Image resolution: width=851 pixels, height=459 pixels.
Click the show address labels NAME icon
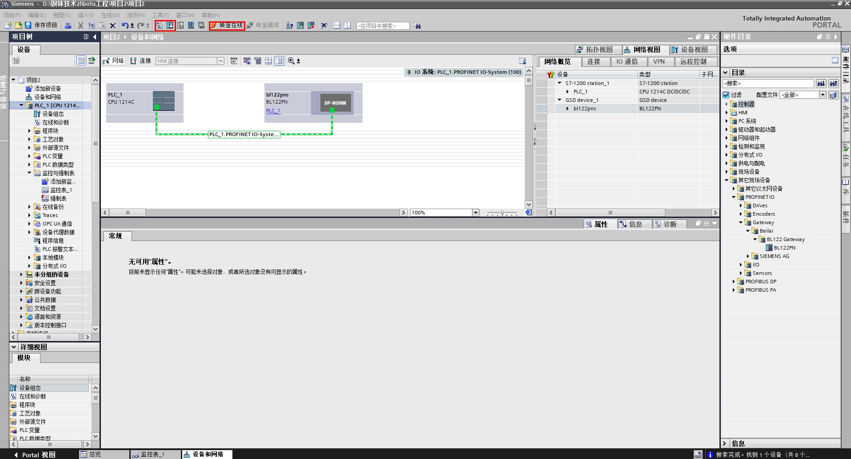coord(234,60)
